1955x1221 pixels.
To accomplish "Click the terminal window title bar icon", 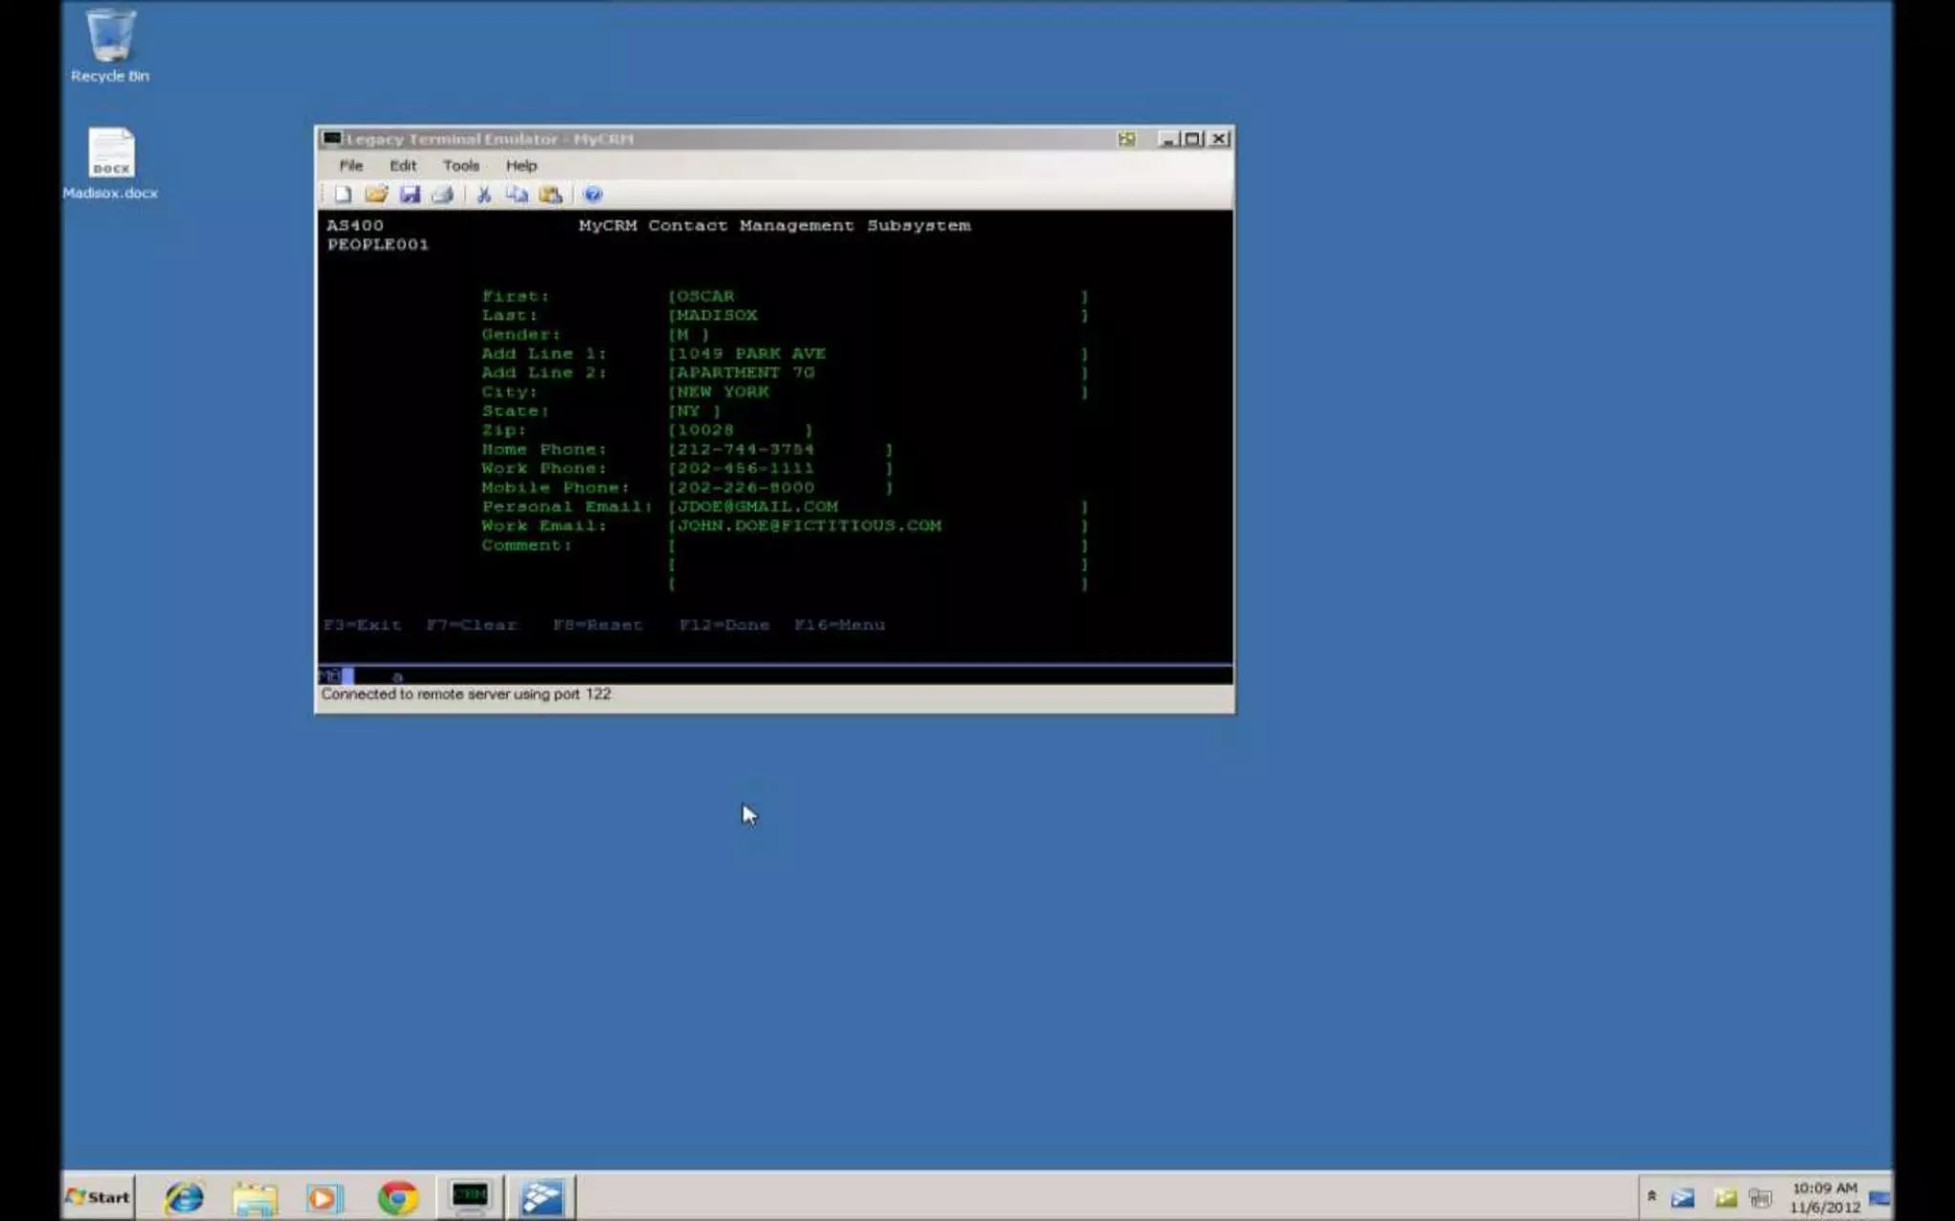I will pyautogui.click(x=331, y=139).
